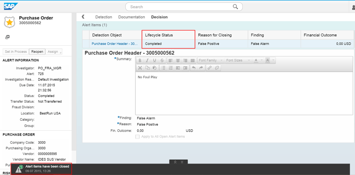Image resolution: width=355 pixels, height=175 pixels.
Task: Cut selected text with scissors icon
Action: (140, 68)
